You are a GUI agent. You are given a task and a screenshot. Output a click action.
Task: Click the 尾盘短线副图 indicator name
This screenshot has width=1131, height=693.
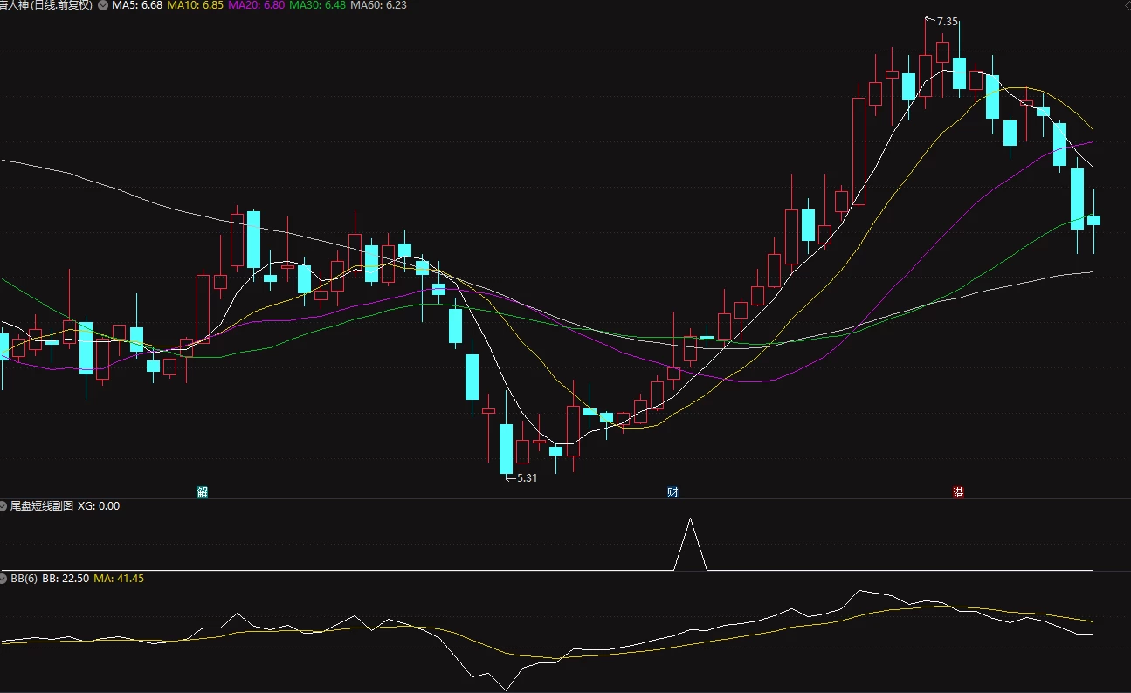click(42, 505)
